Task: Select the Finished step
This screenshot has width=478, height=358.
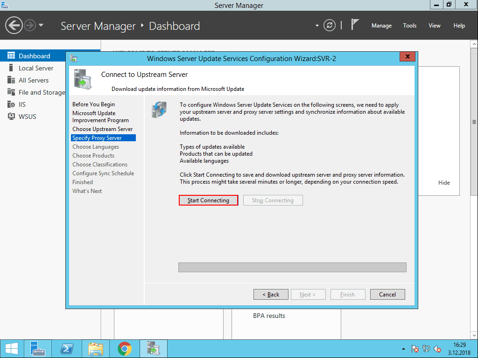Action: tap(83, 182)
